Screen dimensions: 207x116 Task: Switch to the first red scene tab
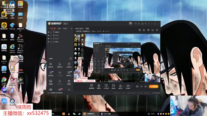coord(53,28)
